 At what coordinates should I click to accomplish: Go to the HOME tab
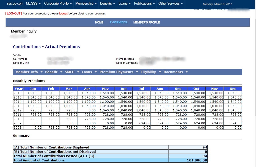pyautogui.click(x=99, y=22)
